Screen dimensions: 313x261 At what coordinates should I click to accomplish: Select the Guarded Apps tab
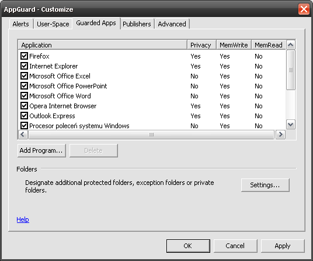[96, 23]
